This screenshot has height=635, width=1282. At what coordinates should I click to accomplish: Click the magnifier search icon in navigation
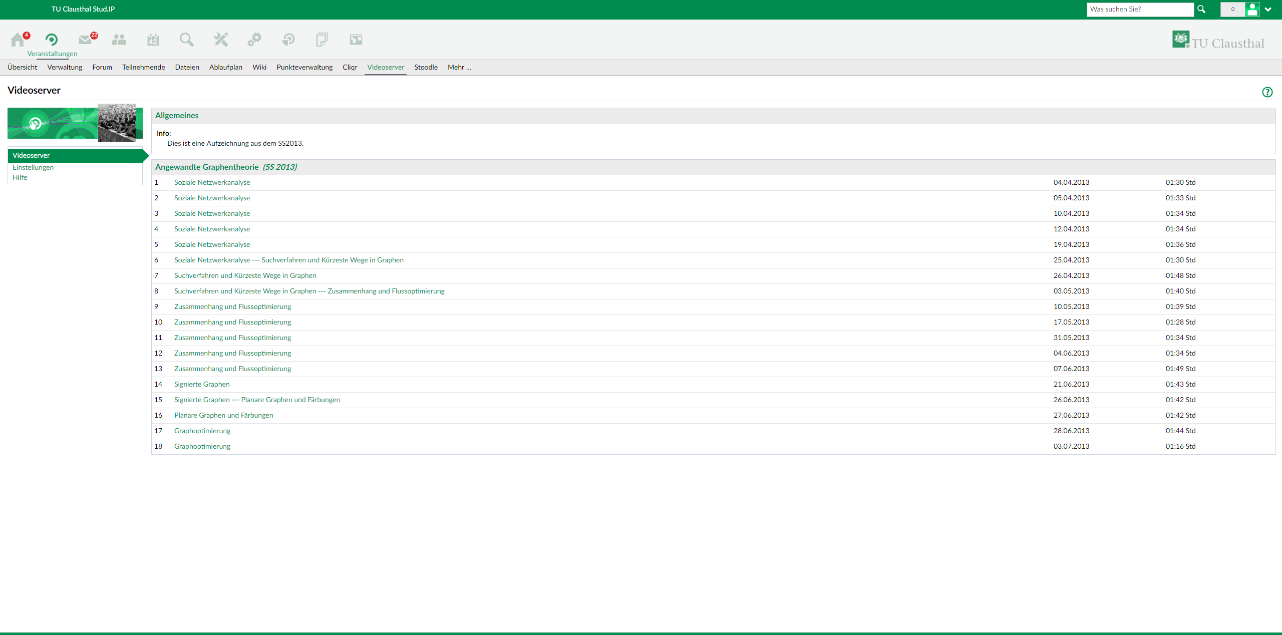187,40
